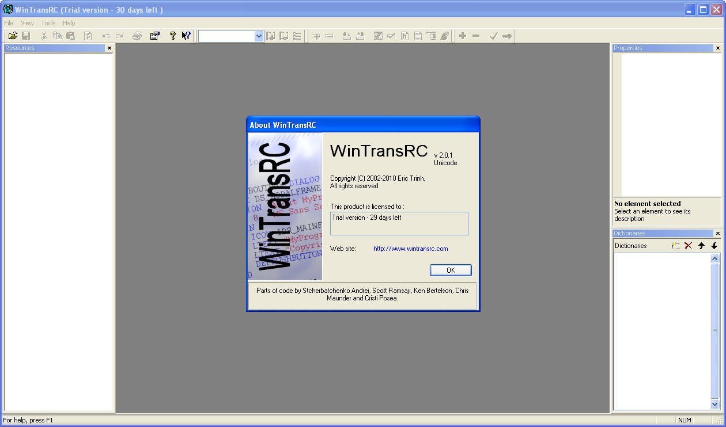Image resolution: width=726 pixels, height=427 pixels.
Task: Click the NUM indicator in status bar
Action: point(685,420)
